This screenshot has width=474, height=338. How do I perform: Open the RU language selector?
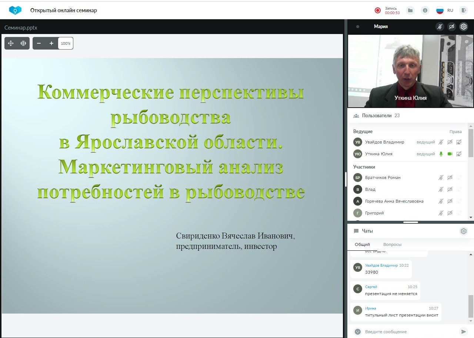point(450,10)
